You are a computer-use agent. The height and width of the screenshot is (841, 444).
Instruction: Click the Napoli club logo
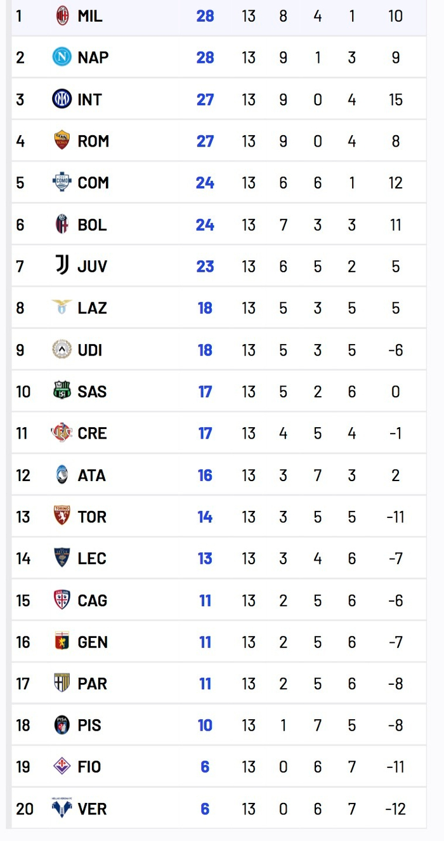[62, 57]
